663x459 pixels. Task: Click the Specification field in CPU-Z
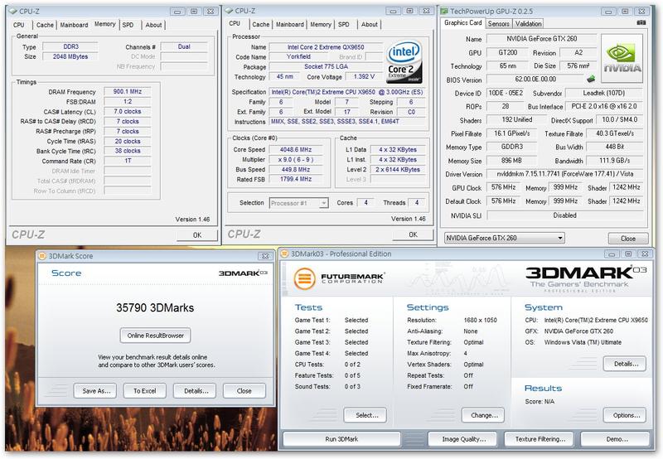click(x=346, y=92)
